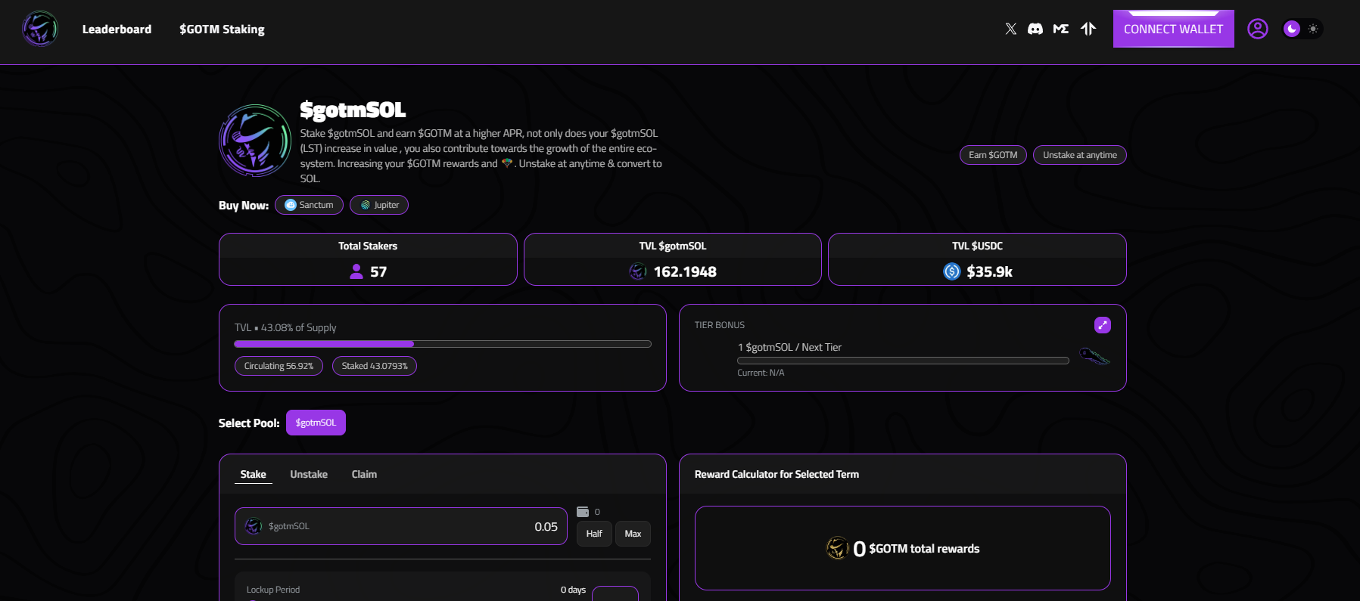The width and height of the screenshot is (1360, 601).
Task: Select the $gotmSOL pool
Action: click(316, 423)
